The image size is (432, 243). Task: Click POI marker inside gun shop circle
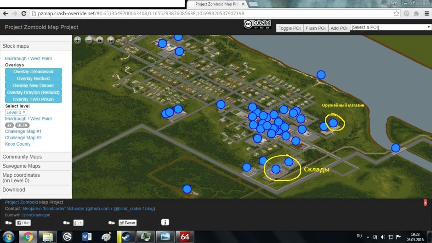[x=333, y=123]
